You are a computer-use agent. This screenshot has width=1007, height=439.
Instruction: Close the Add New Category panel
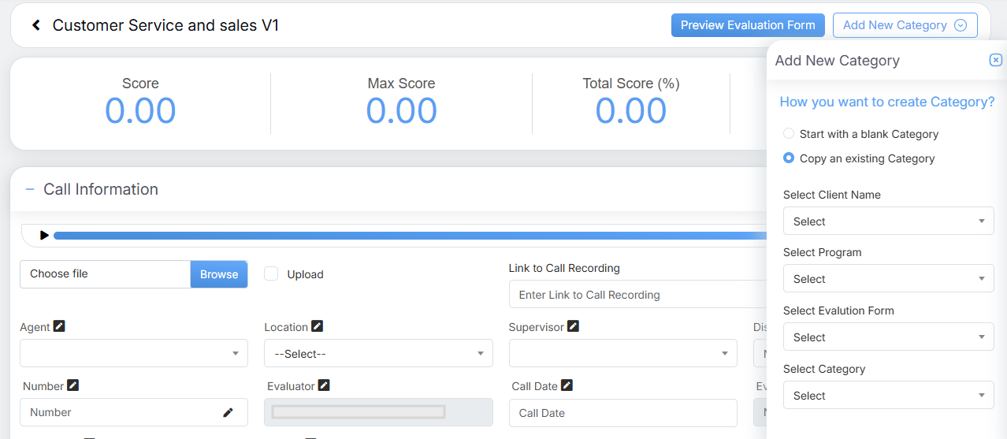[995, 61]
